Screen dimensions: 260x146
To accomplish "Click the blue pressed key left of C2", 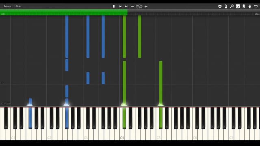I will coord(30,118).
